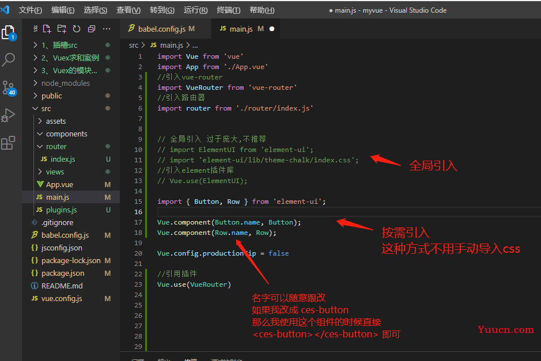Screen dimensions: 541x361
Task: Open the Extensions view
Action: pos(8,143)
